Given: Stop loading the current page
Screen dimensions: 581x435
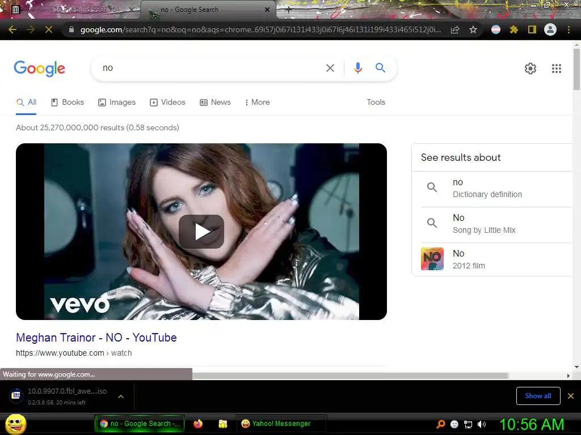Looking at the screenshot, I should tap(49, 29).
